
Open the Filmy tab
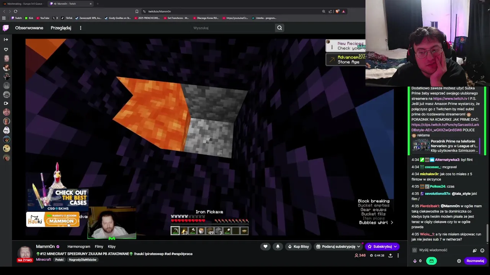pos(99,247)
